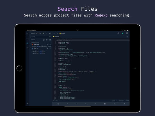Toggle the replace mode arrows in search header
The height and width of the screenshot is (116, 155).
pyautogui.click(x=50, y=33)
